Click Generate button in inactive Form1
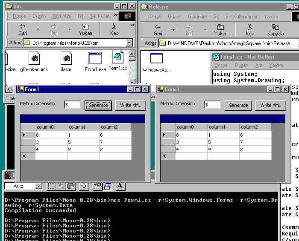 (x=238, y=105)
